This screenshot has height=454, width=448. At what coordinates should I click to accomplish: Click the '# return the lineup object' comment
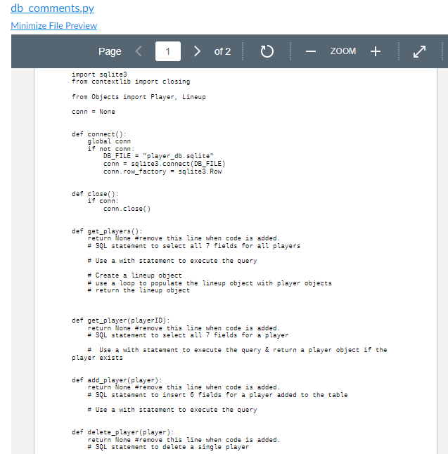[139, 290]
